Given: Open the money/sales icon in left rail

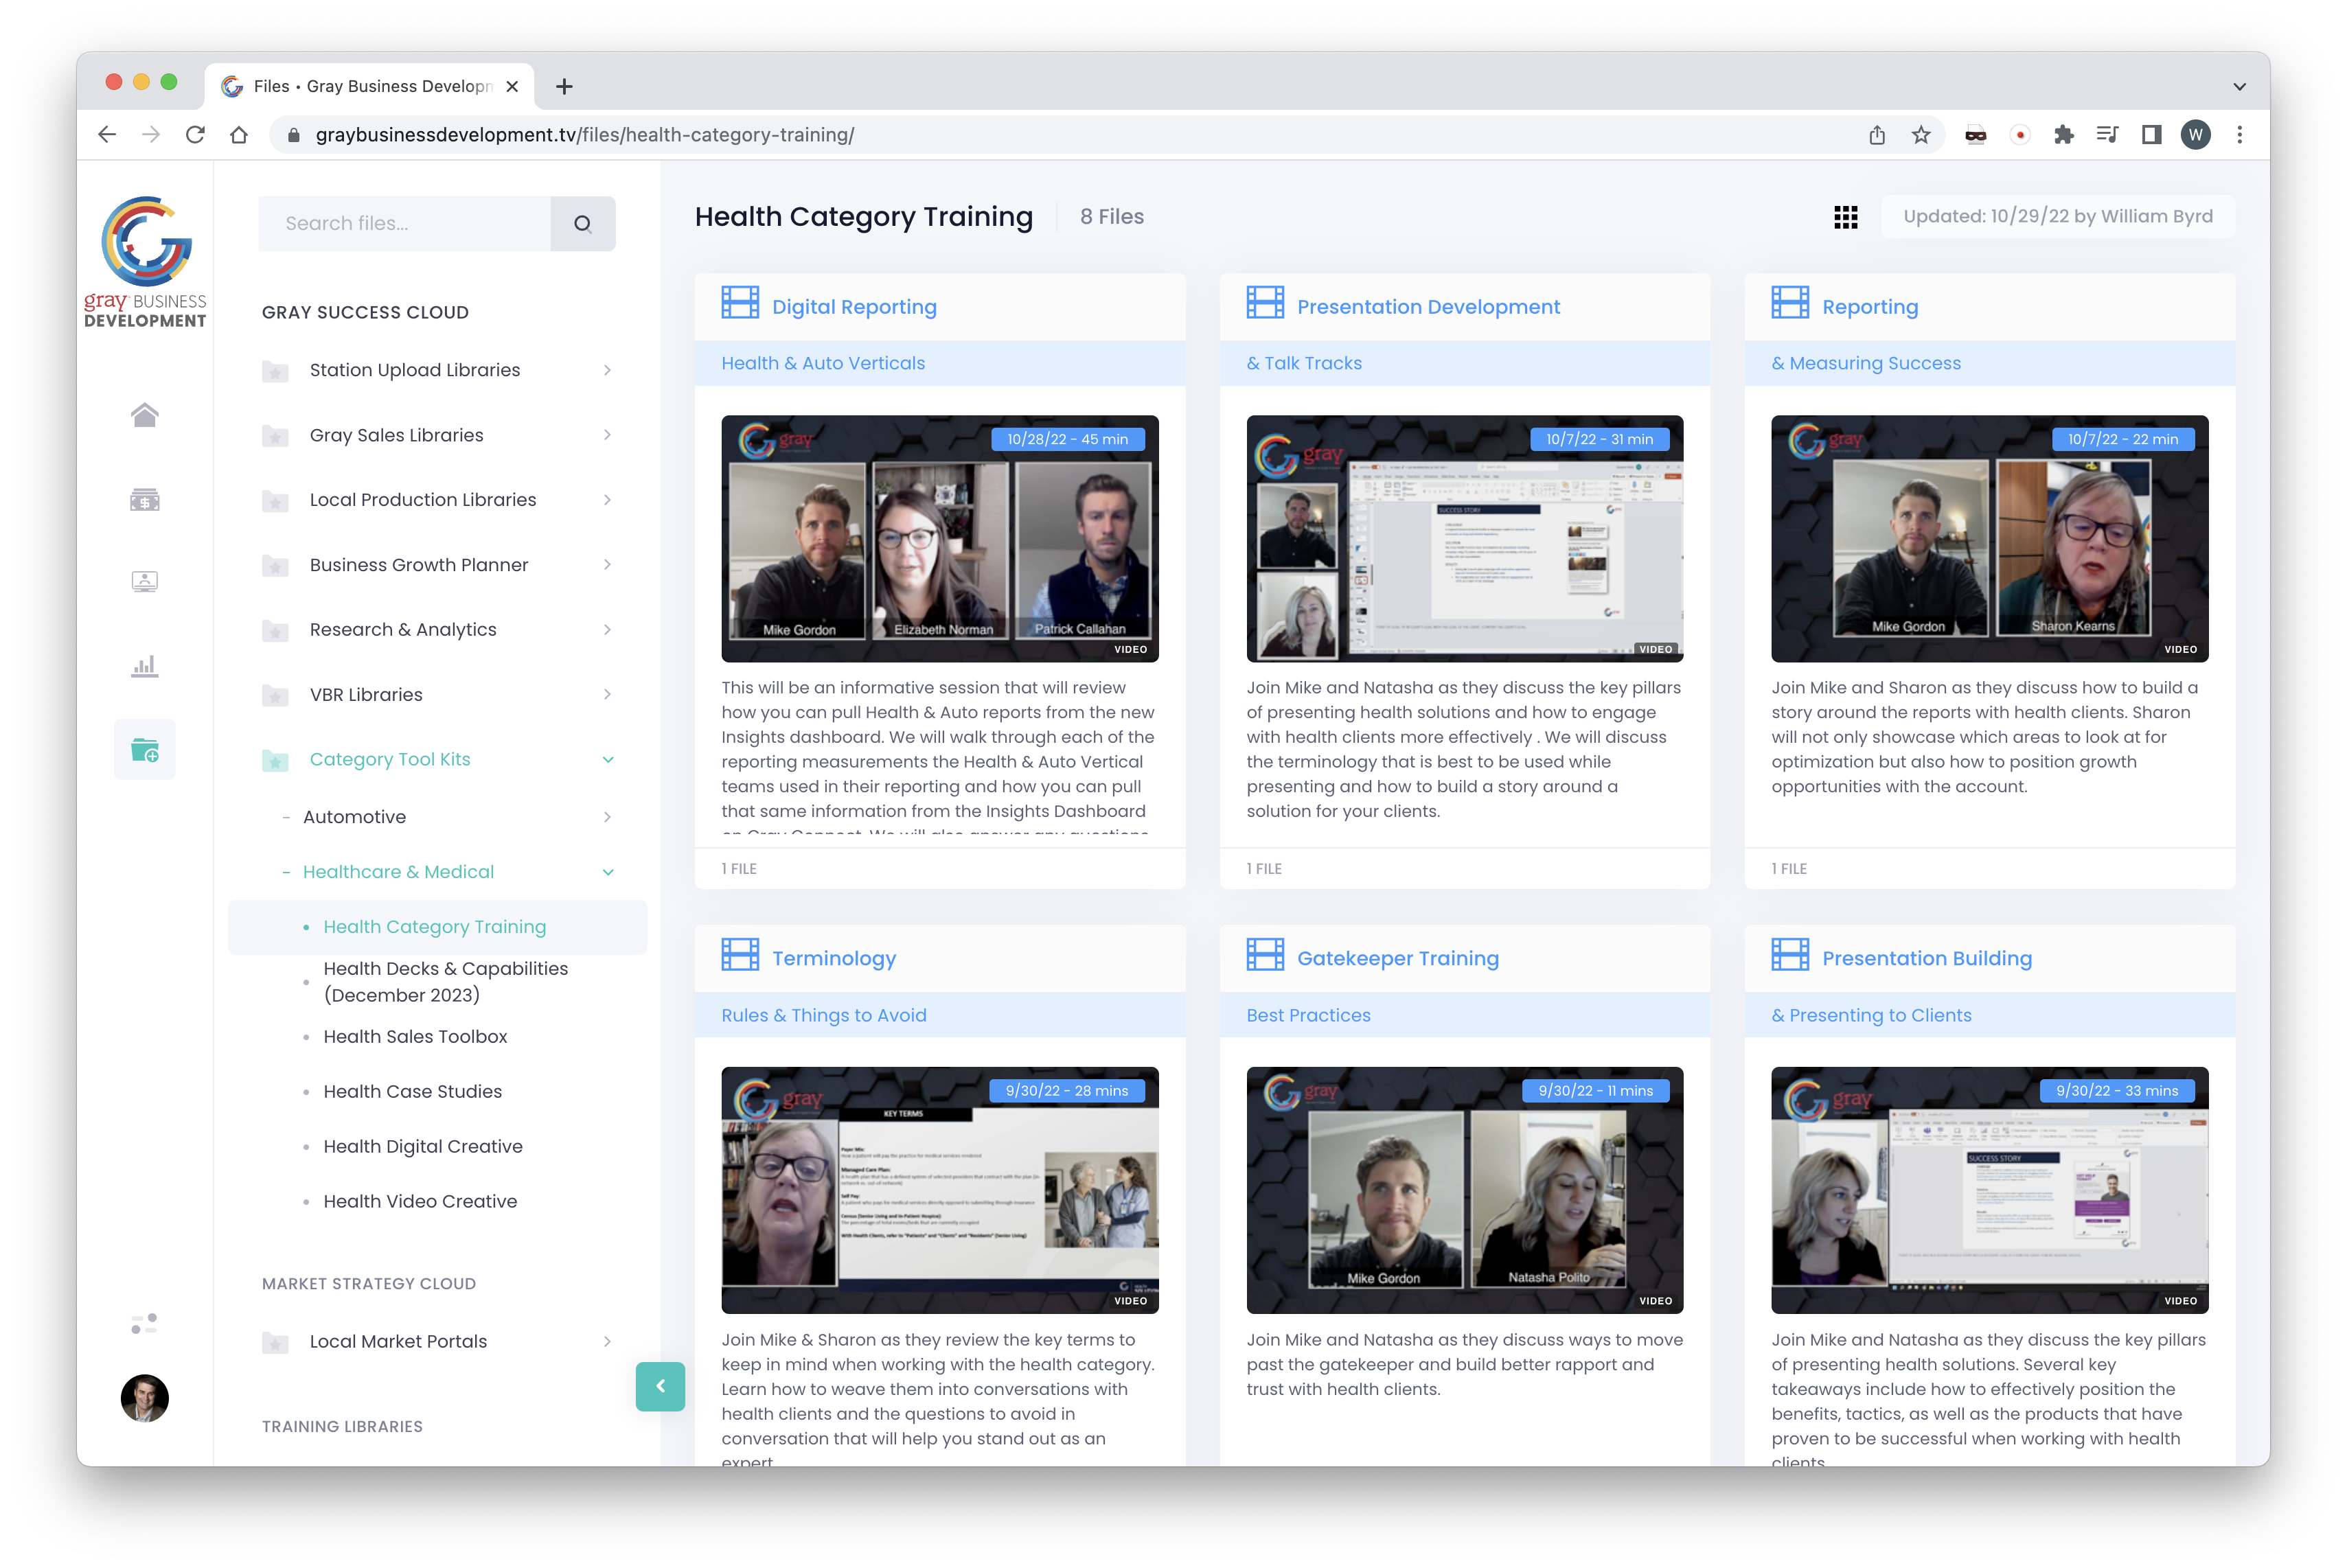Looking at the screenshot, I should click(144, 499).
